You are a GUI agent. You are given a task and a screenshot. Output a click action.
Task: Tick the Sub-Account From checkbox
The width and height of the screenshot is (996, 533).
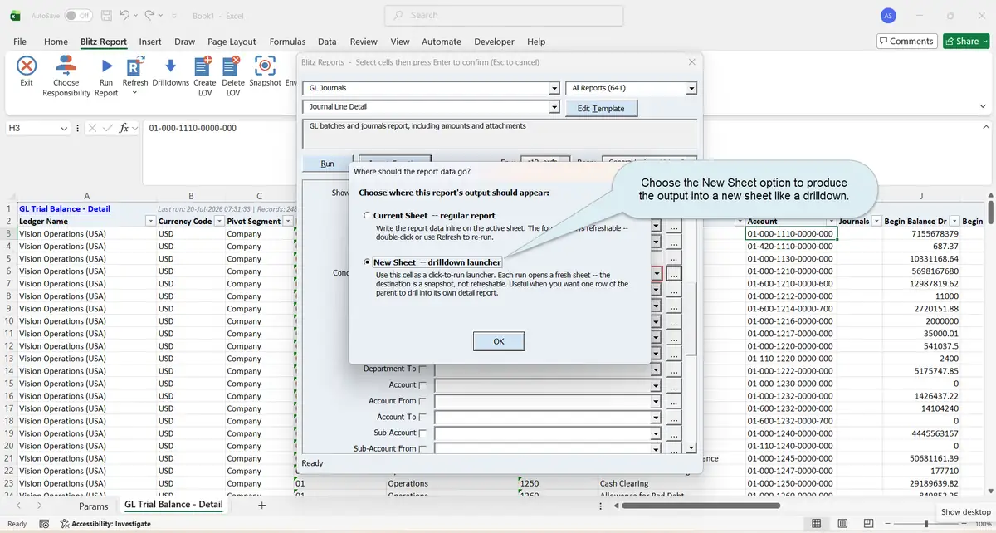(x=423, y=449)
